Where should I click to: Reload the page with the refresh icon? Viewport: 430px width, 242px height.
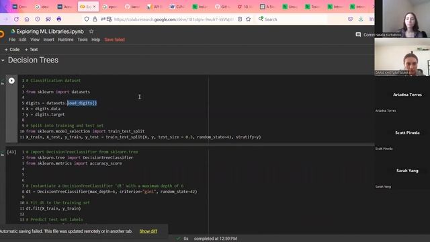pos(16,19)
